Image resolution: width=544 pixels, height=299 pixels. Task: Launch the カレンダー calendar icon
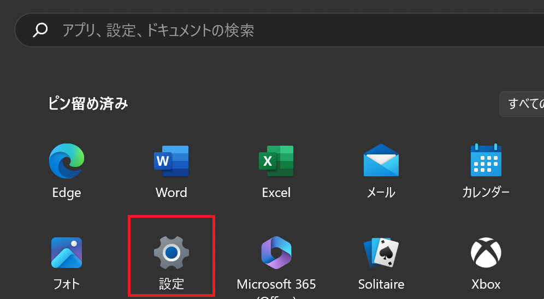coord(486,160)
